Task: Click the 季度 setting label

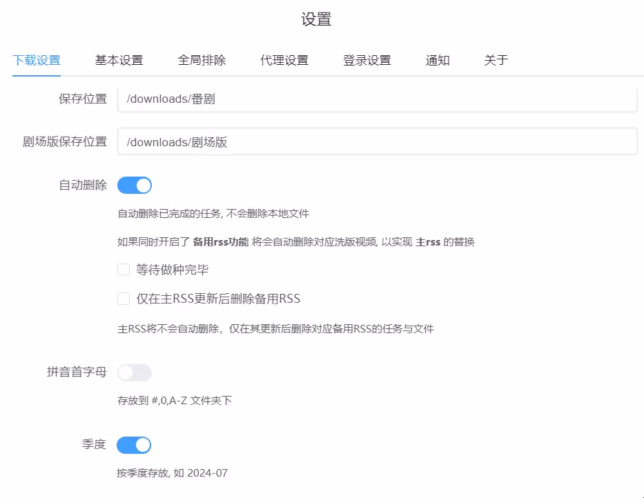Action: pos(95,444)
